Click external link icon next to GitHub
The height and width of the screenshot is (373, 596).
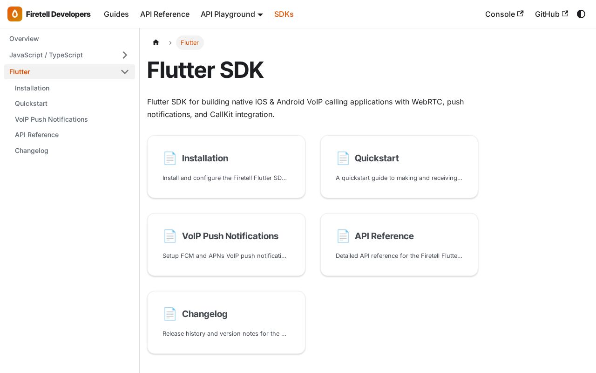565,14
